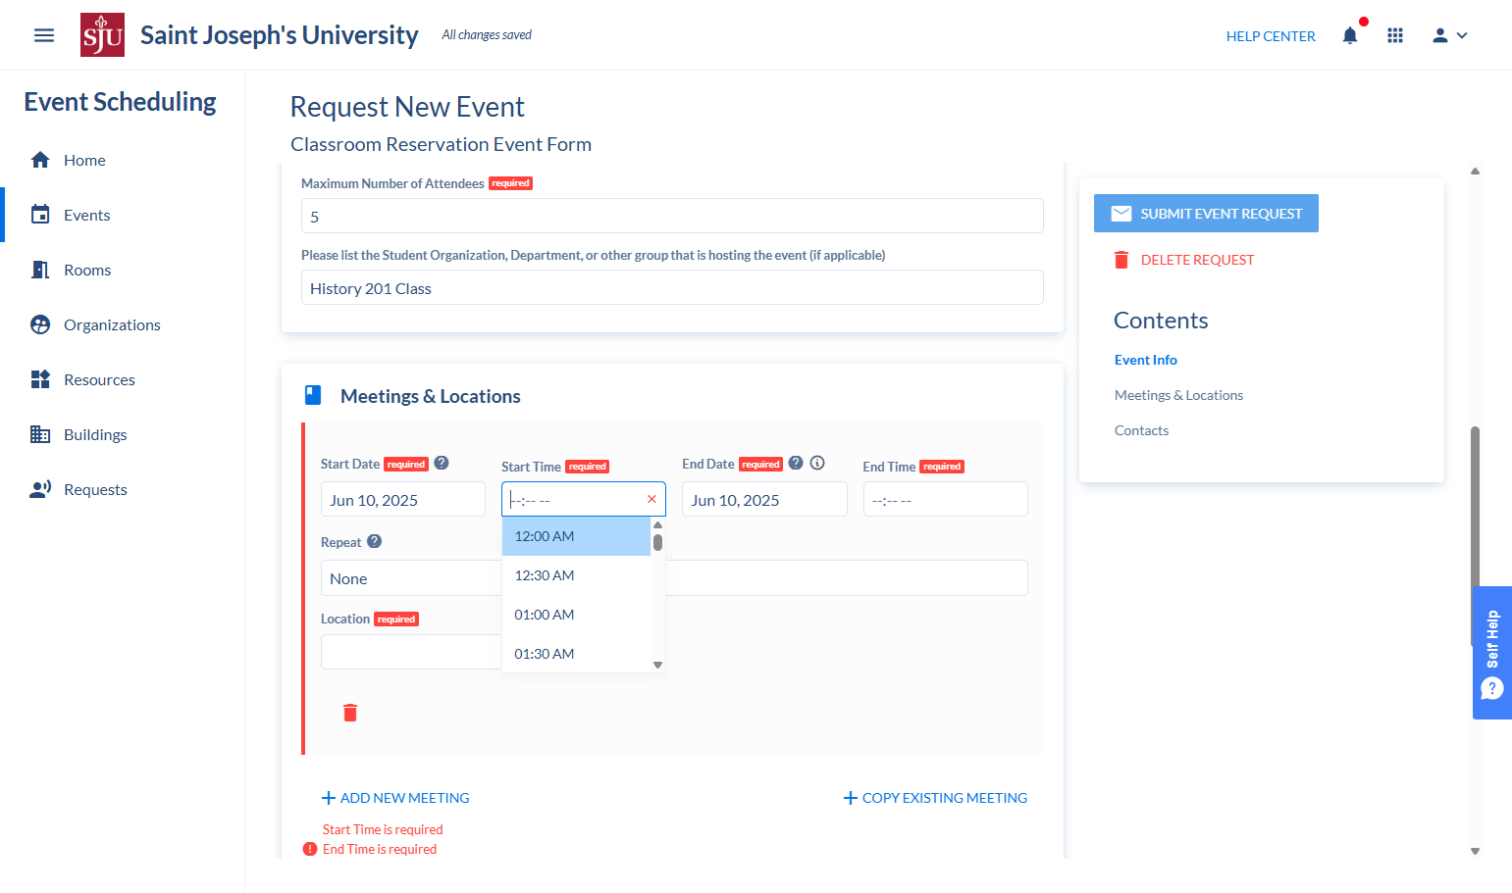Select 12:00 AM start time
This screenshot has height=893, width=1512.
pyautogui.click(x=576, y=536)
